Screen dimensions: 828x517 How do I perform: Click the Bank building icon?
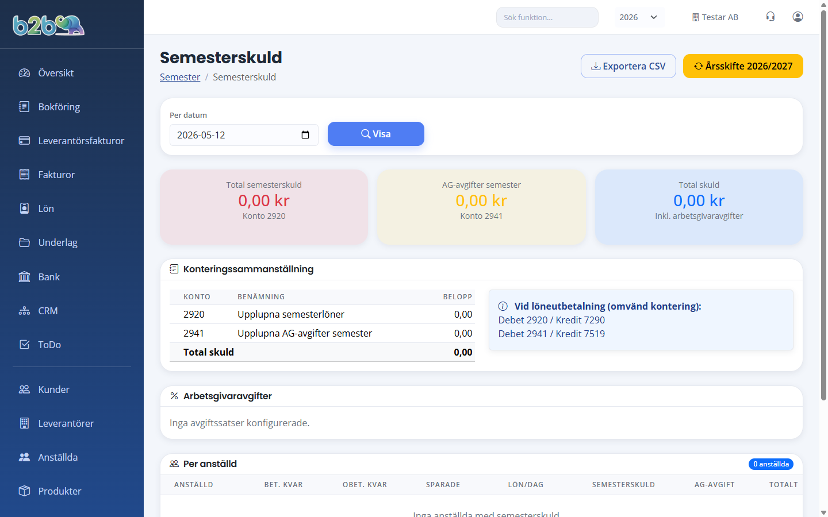24,277
